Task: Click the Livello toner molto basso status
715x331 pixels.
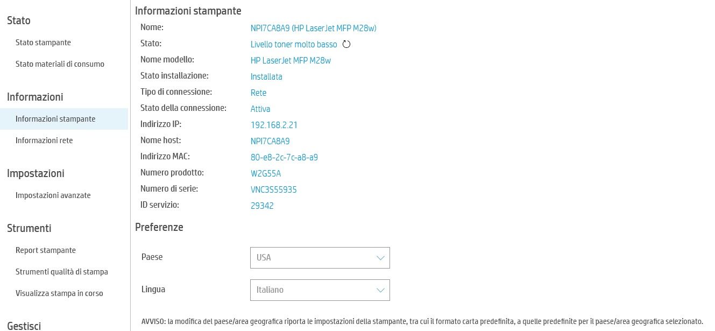Action: pos(294,44)
